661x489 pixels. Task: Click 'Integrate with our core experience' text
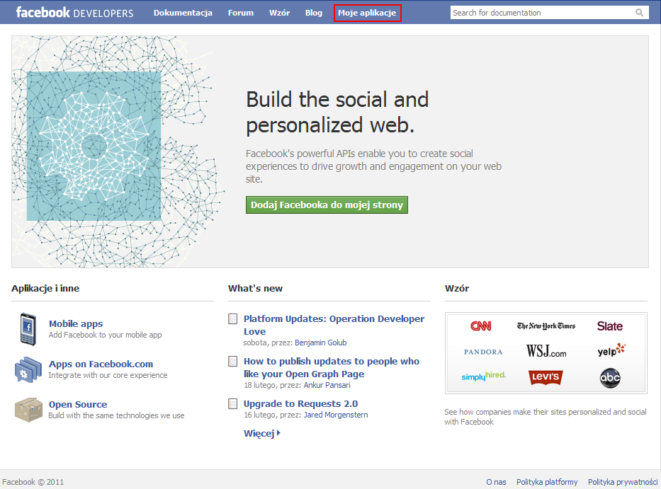coord(108,375)
